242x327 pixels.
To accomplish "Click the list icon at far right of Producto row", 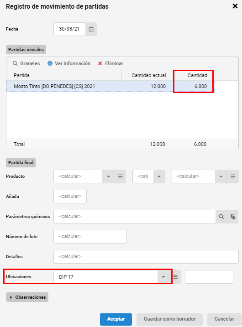I will click(233, 176).
